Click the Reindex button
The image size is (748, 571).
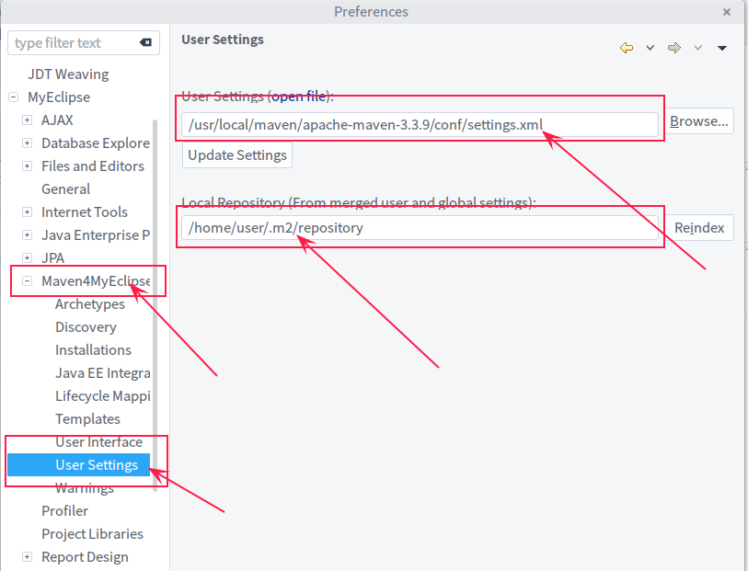tap(699, 228)
